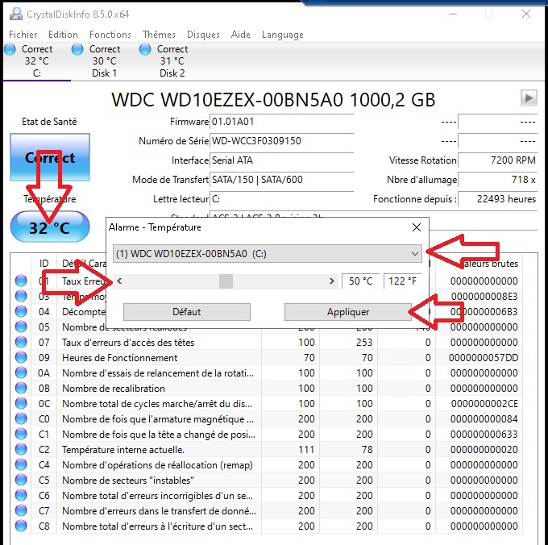Select row Température interne actuelle.
Screen dimensions: 548x545
[x=268, y=449]
